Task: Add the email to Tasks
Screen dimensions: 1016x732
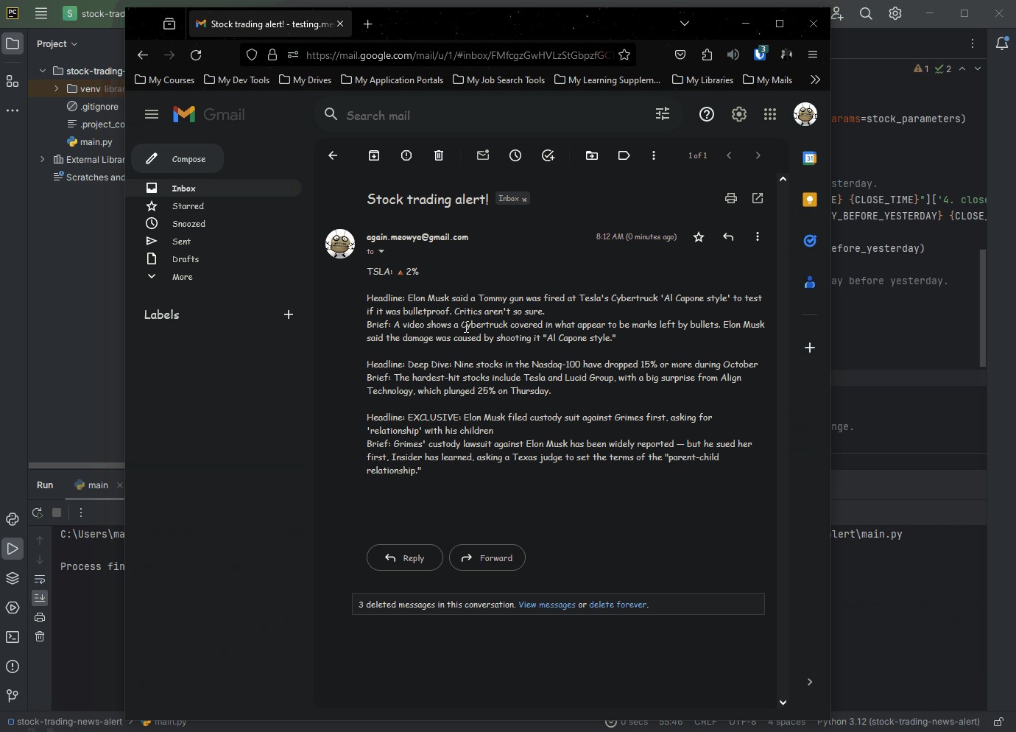Action: (548, 155)
